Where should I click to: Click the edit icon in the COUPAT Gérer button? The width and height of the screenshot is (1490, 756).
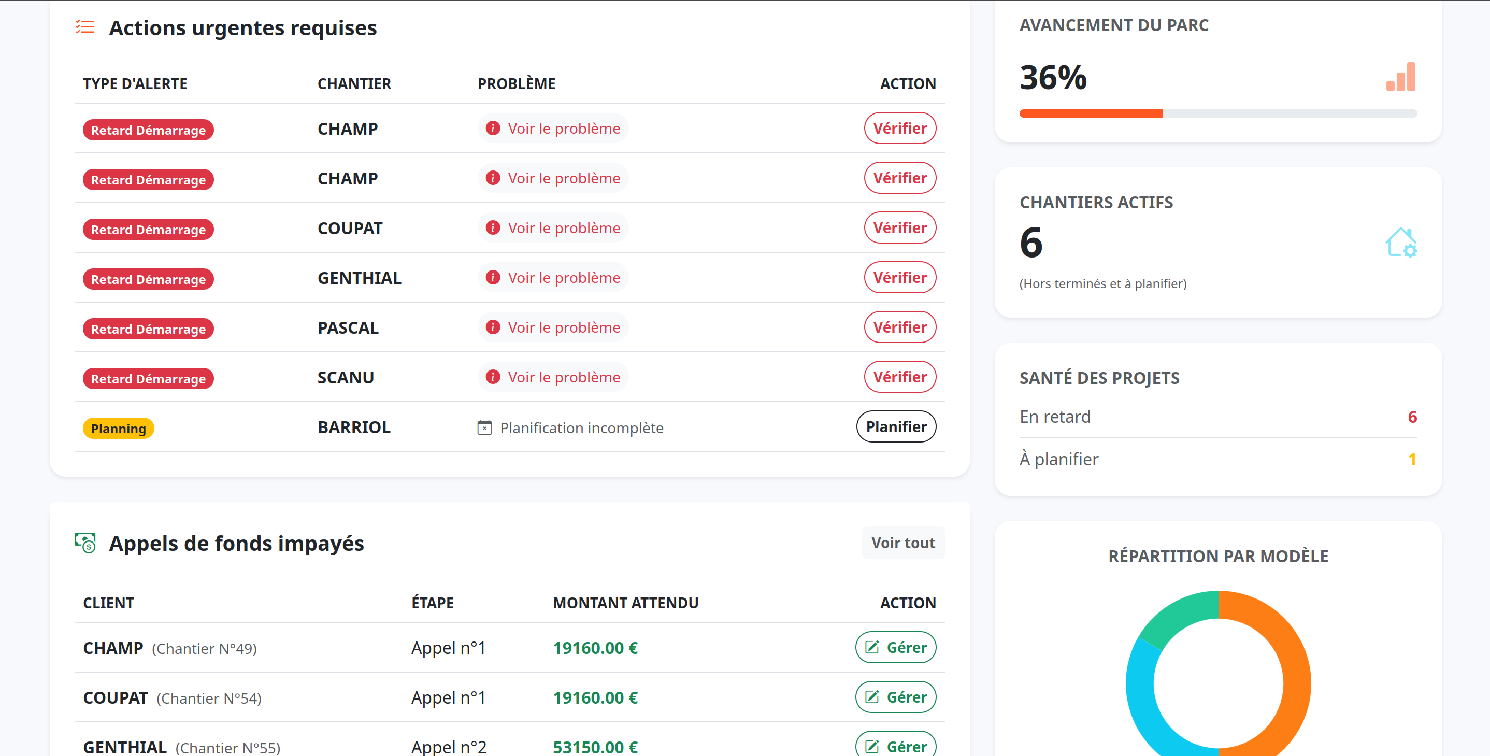pos(872,697)
